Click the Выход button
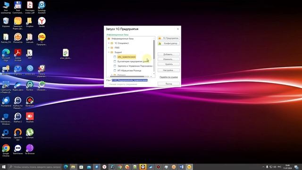The image size is (302, 170). (169, 84)
